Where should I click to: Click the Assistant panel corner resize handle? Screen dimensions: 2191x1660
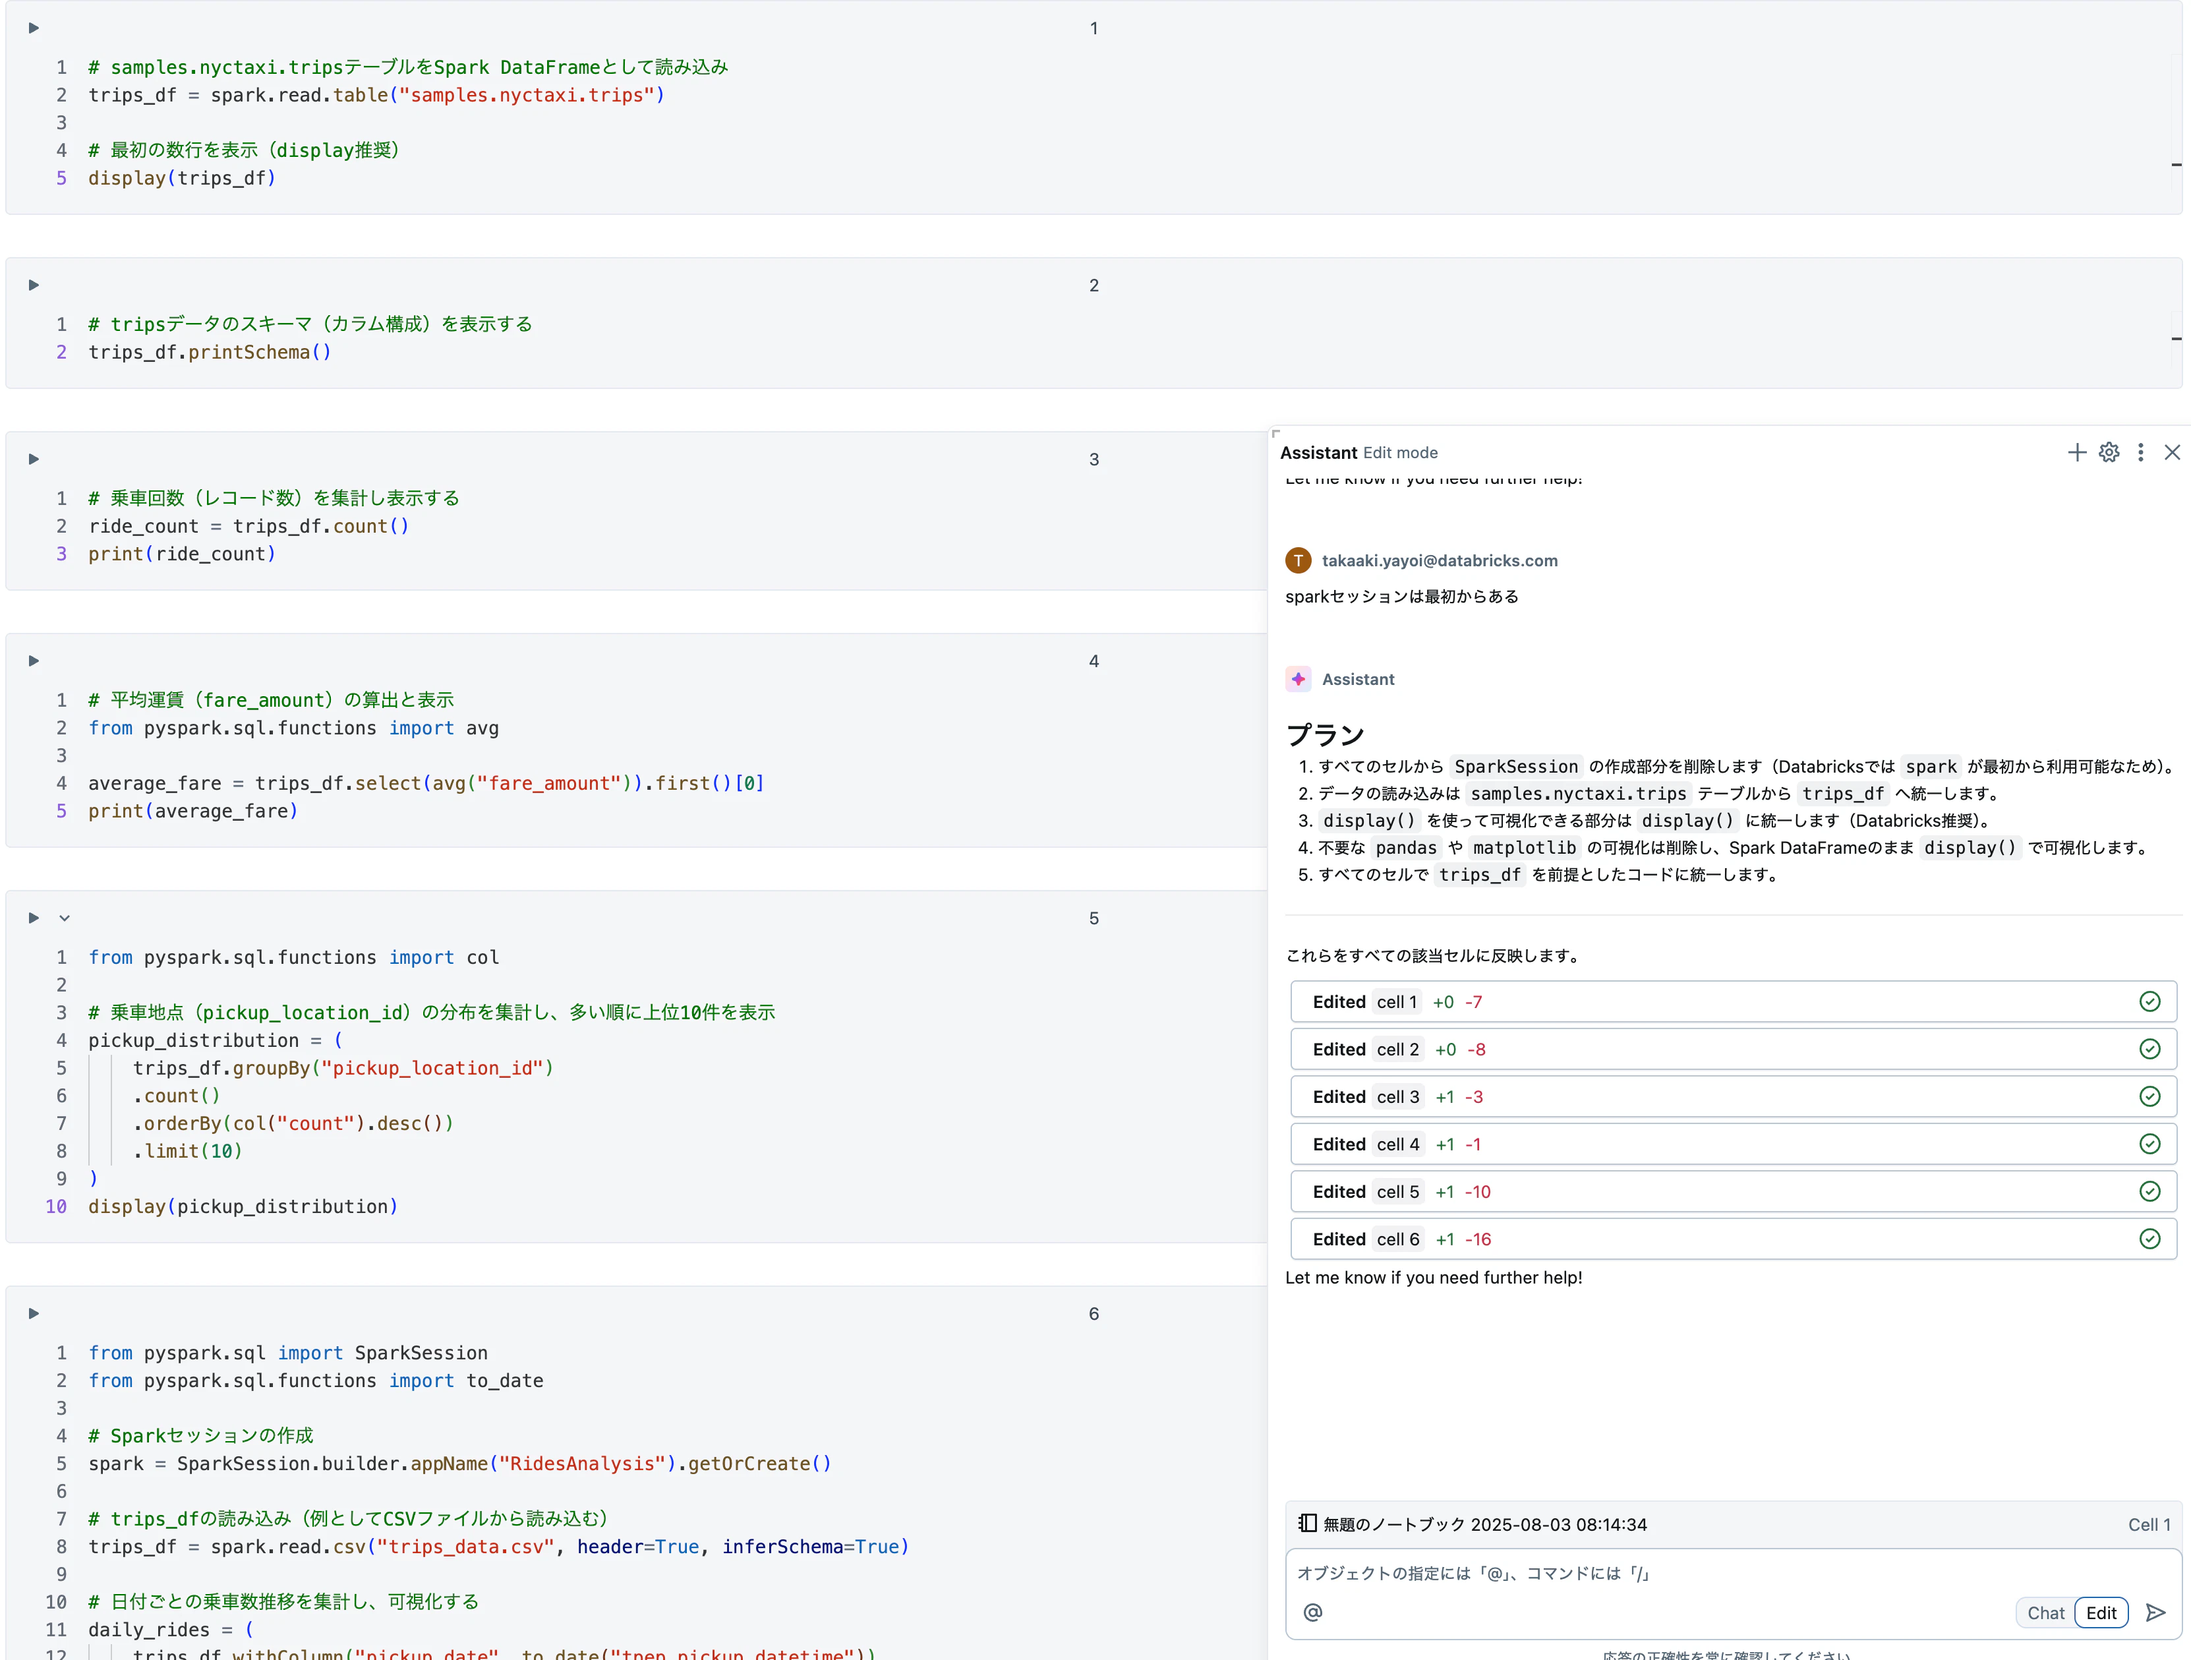(1275, 434)
